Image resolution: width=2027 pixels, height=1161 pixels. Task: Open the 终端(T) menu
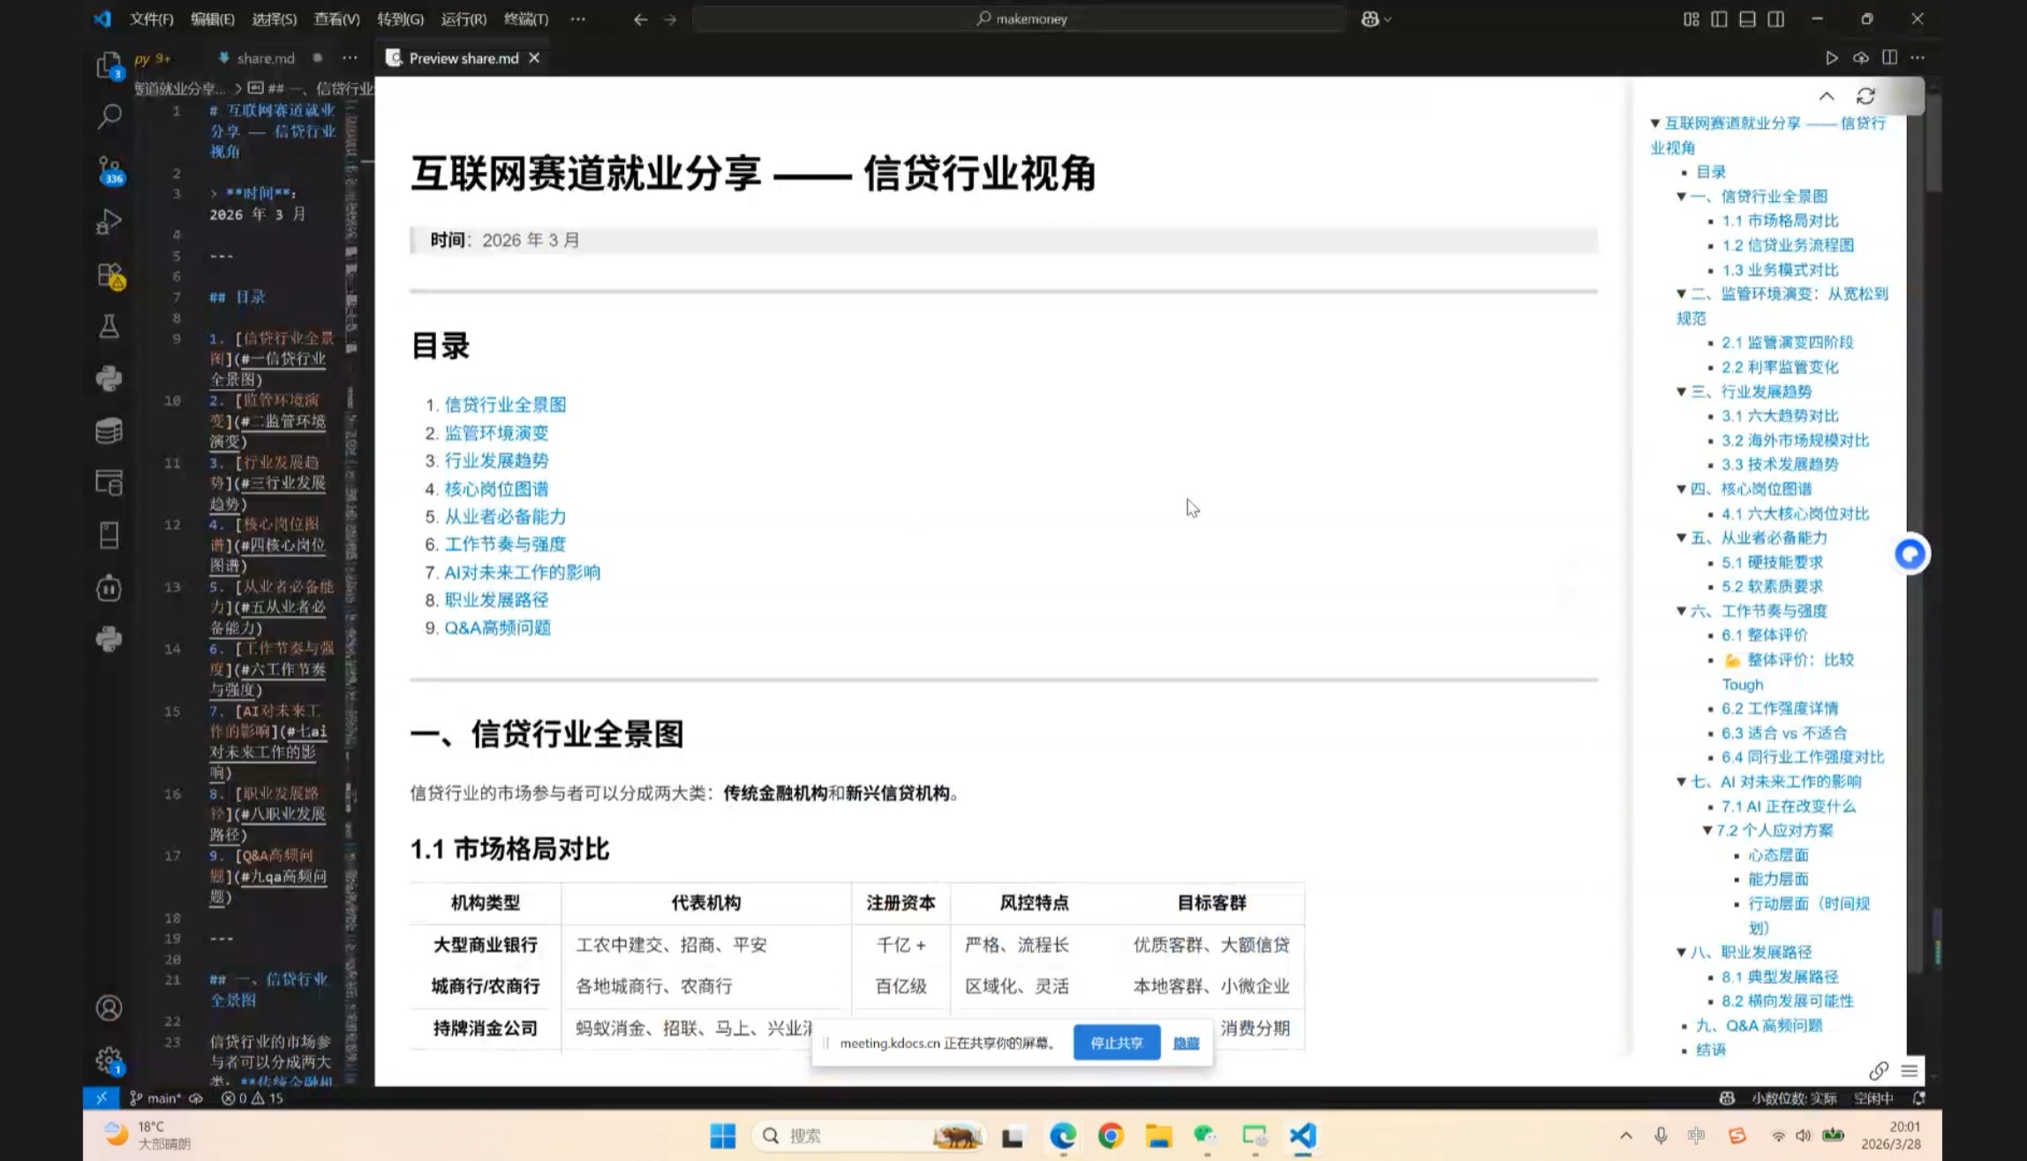pos(525,19)
